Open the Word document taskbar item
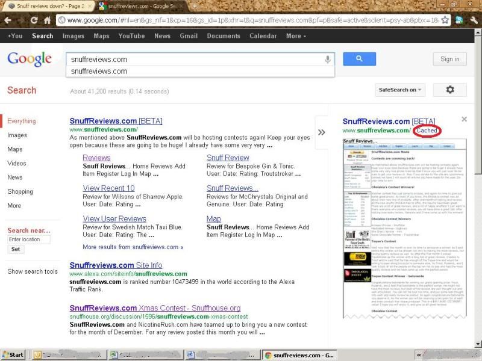482x361 pixels. pyautogui.click(x=222, y=355)
